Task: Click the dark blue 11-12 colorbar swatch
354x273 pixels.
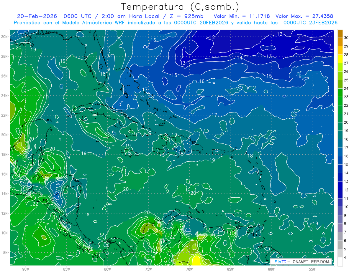Action: [x=340, y=194]
